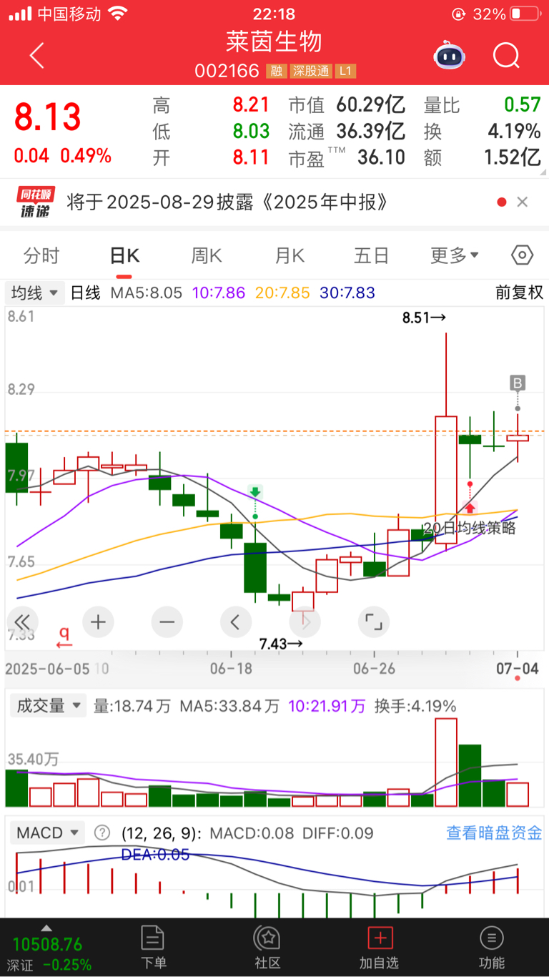Open the AI robot assistant icon
Screen dimensions: 549x977
click(x=449, y=55)
